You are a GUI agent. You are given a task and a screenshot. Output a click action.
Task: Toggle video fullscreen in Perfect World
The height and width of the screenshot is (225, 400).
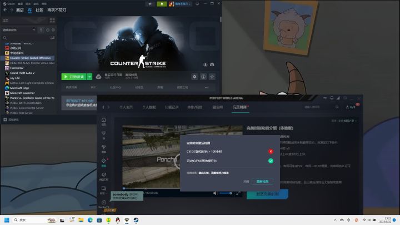(238, 193)
